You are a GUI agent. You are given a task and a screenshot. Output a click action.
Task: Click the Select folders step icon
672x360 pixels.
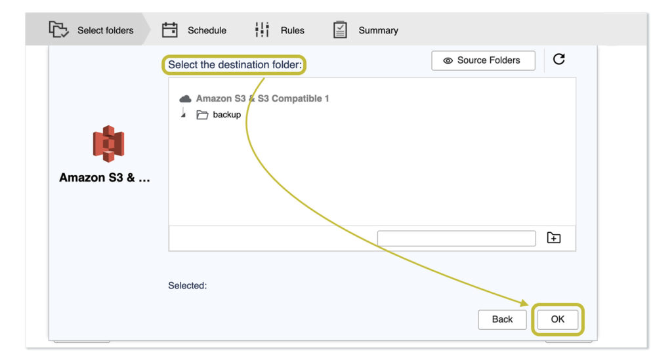pyautogui.click(x=58, y=30)
